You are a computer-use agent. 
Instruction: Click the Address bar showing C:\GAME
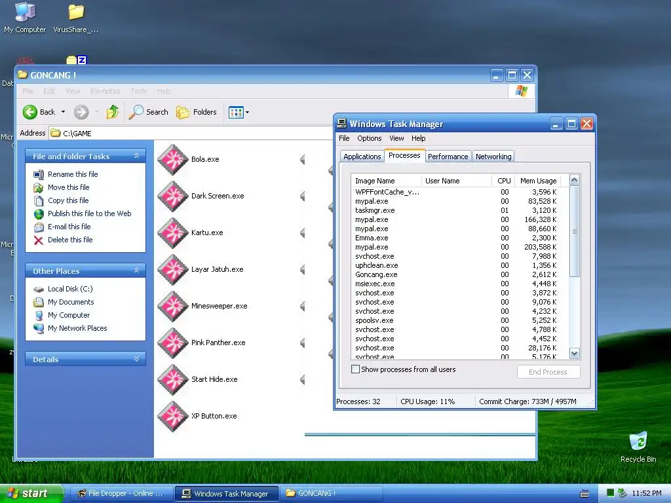(191, 134)
